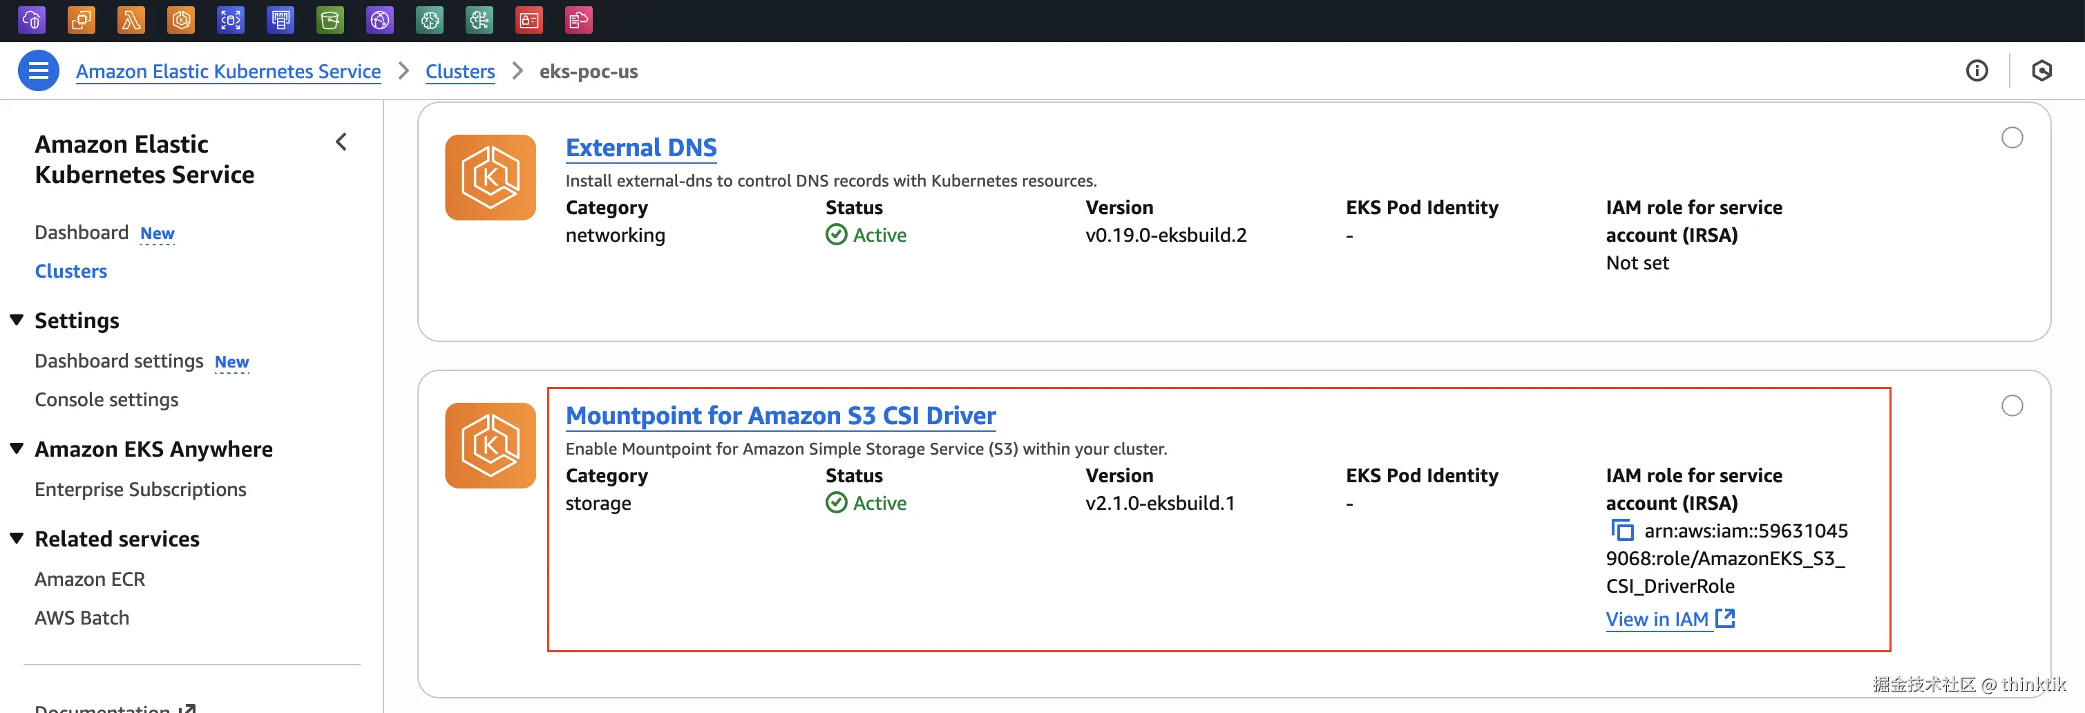2085x713 pixels.
Task: Collapse the Amazon EKS Anywhere section
Action: point(17,449)
